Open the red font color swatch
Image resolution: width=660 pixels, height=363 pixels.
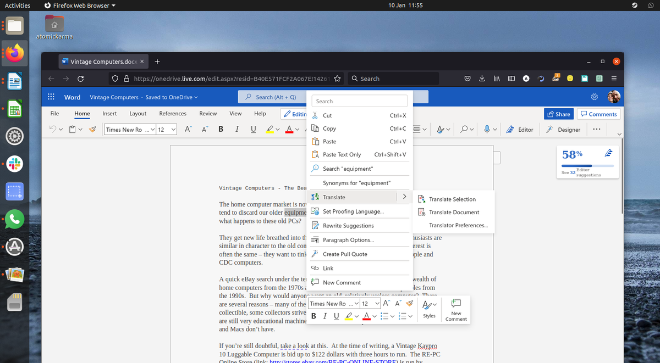tap(366, 316)
